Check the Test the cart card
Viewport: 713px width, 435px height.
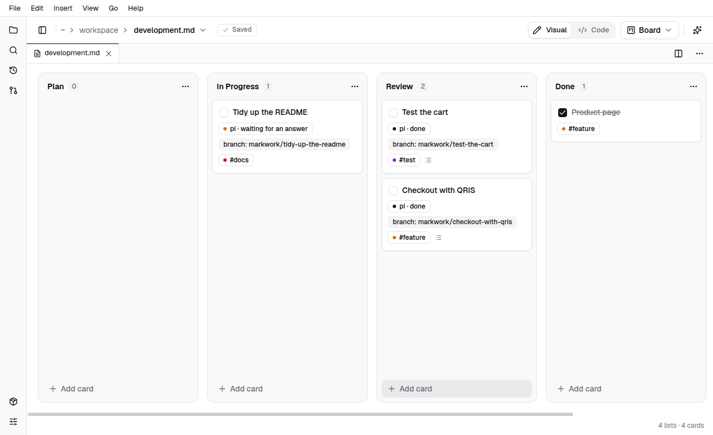[x=393, y=113]
